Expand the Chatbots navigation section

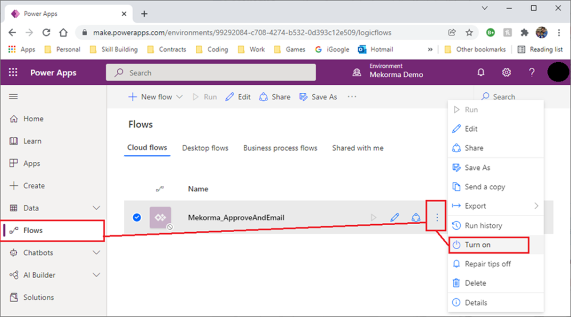(x=96, y=253)
